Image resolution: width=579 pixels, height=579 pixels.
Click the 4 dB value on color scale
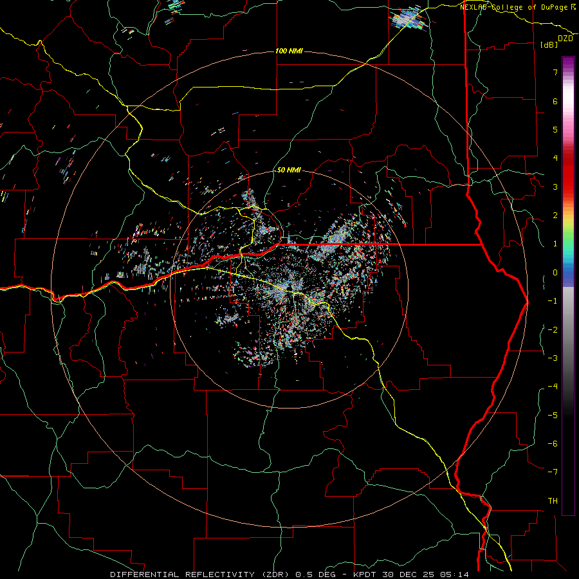(555, 158)
